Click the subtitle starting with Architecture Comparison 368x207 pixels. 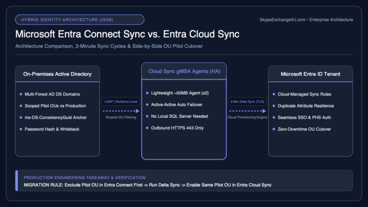point(109,46)
